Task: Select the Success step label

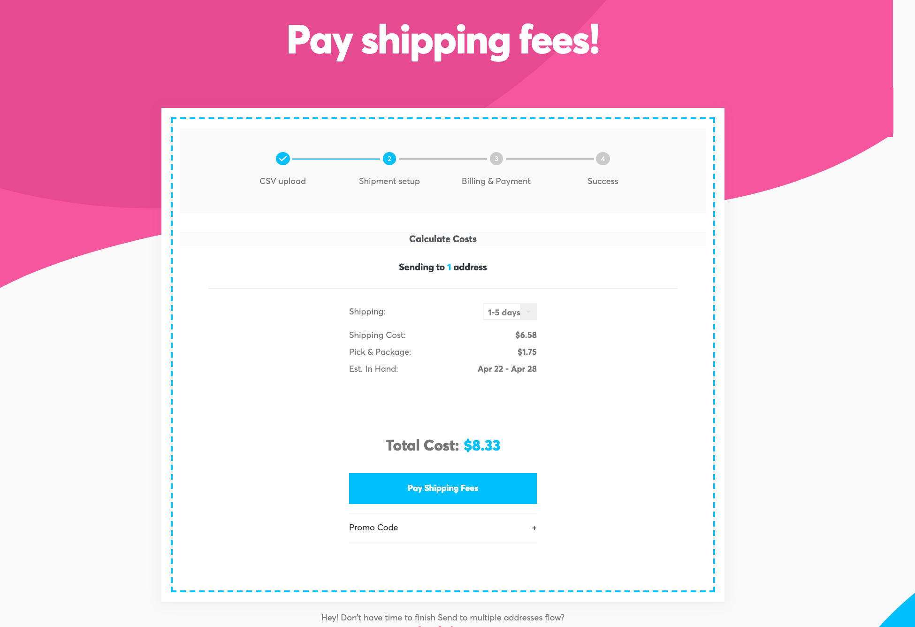Action: coord(602,181)
